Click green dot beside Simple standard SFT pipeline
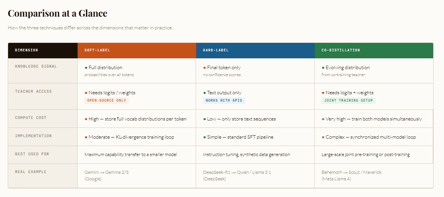The width and height of the screenshot is (444, 197). [x=205, y=138]
